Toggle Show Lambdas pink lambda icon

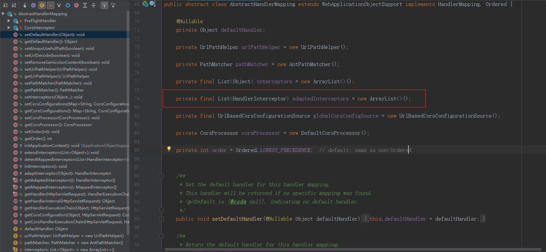click(x=76, y=5)
